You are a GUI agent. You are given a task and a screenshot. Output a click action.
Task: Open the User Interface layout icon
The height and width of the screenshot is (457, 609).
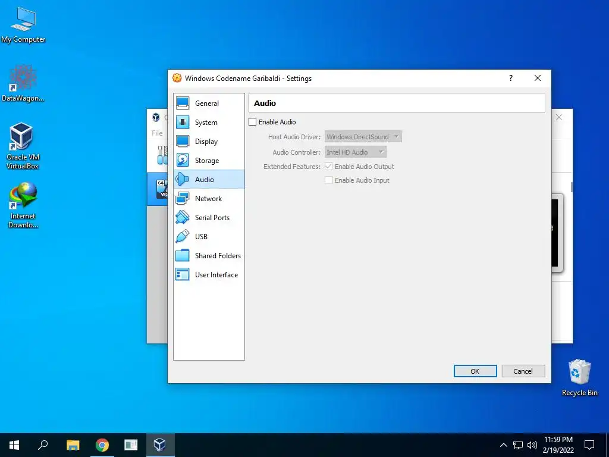[x=183, y=274]
